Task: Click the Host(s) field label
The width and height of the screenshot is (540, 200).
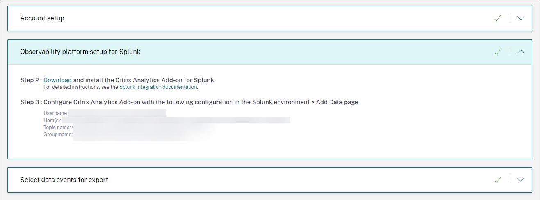Action: tap(52, 120)
